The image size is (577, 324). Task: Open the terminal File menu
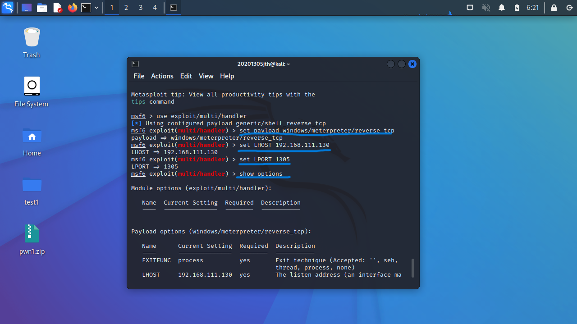pos(139,76)
